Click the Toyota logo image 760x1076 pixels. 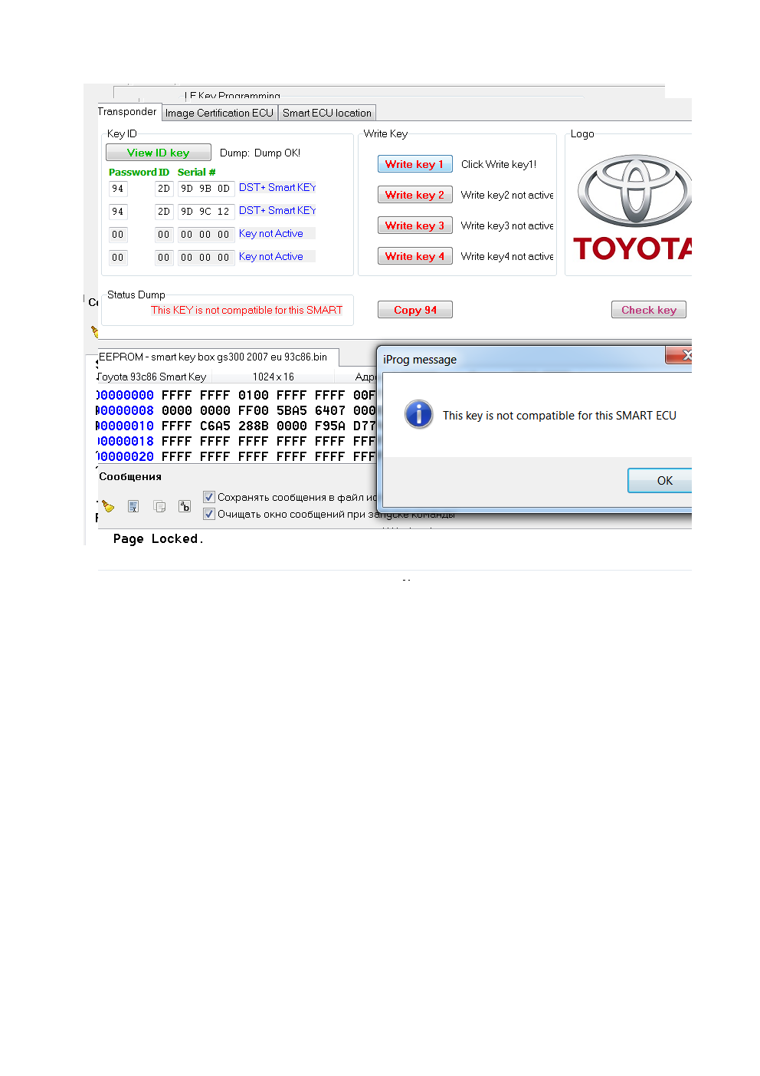(634, 208)
